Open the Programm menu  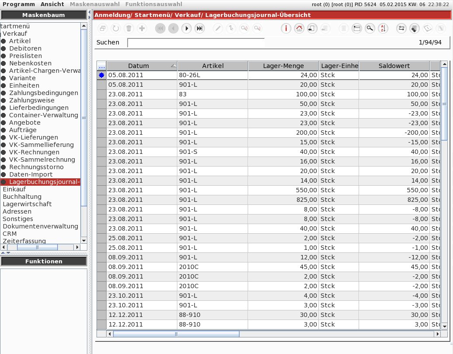click(18, 4)
